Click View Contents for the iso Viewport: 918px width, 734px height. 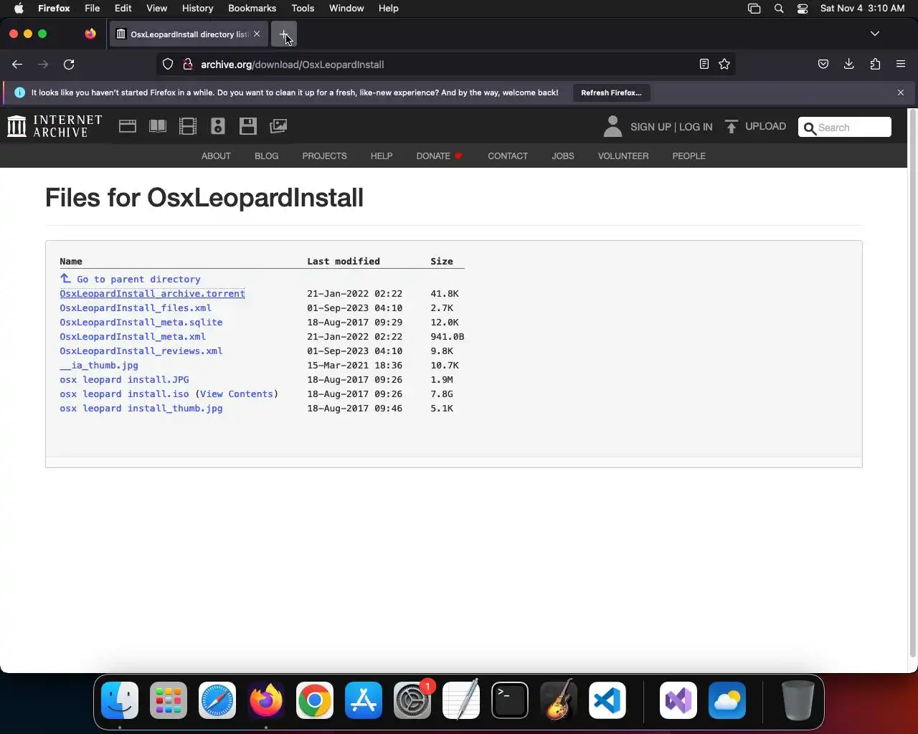(237, 394)
